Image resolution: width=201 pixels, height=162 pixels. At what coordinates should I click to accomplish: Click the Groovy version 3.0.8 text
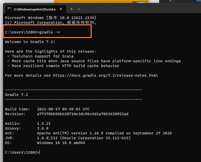(43, 128)
